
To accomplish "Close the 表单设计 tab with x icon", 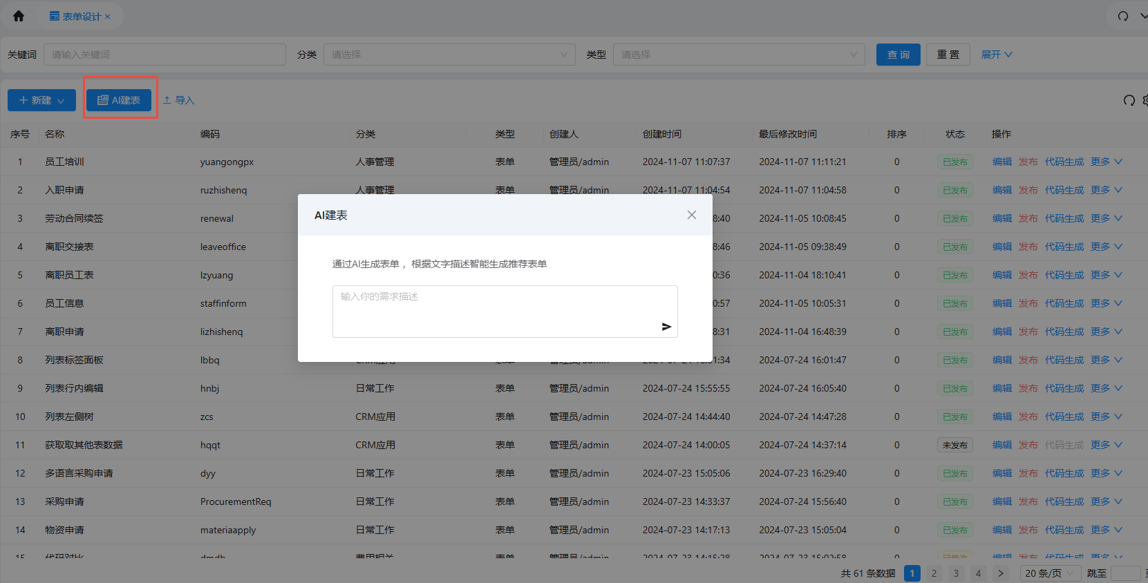I will pos(108,17).
